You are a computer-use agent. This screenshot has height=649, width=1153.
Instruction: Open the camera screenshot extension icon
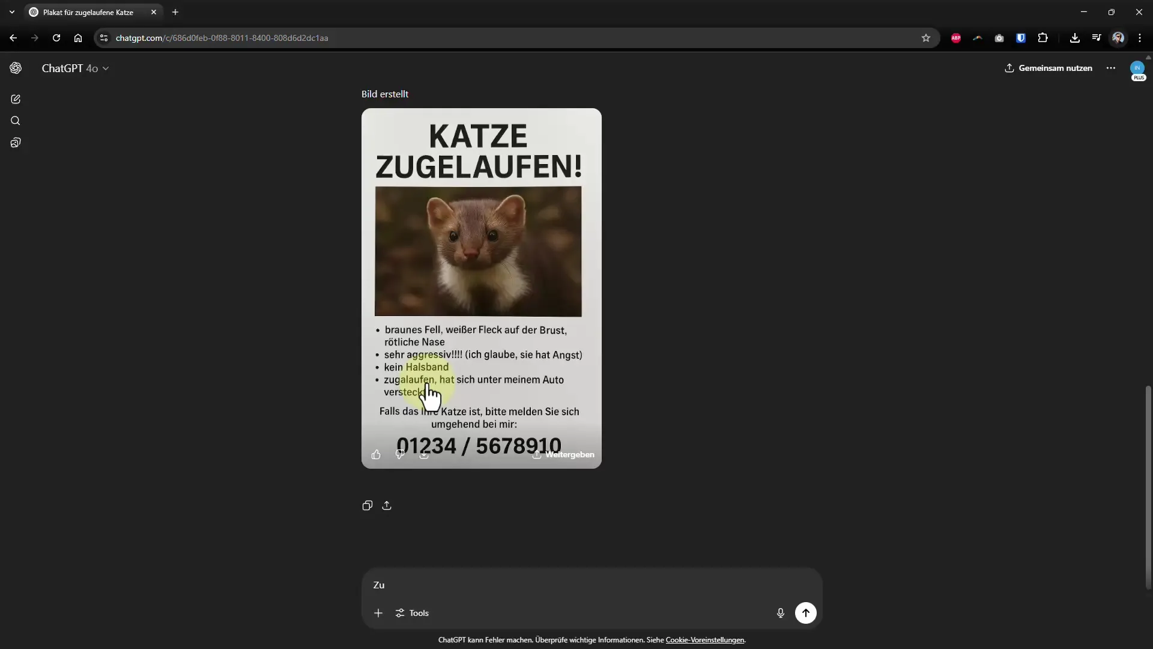[999, 38]
